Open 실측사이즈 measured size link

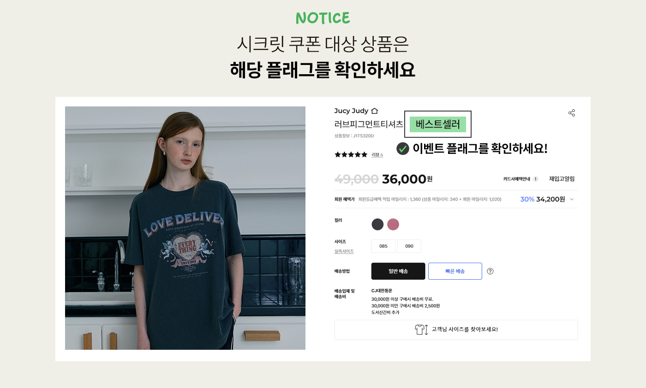click(x=344, y=251)
